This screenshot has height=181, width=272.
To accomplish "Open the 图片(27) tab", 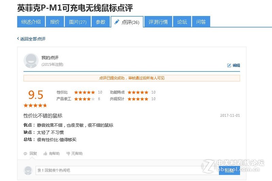I will coord(78,22).
